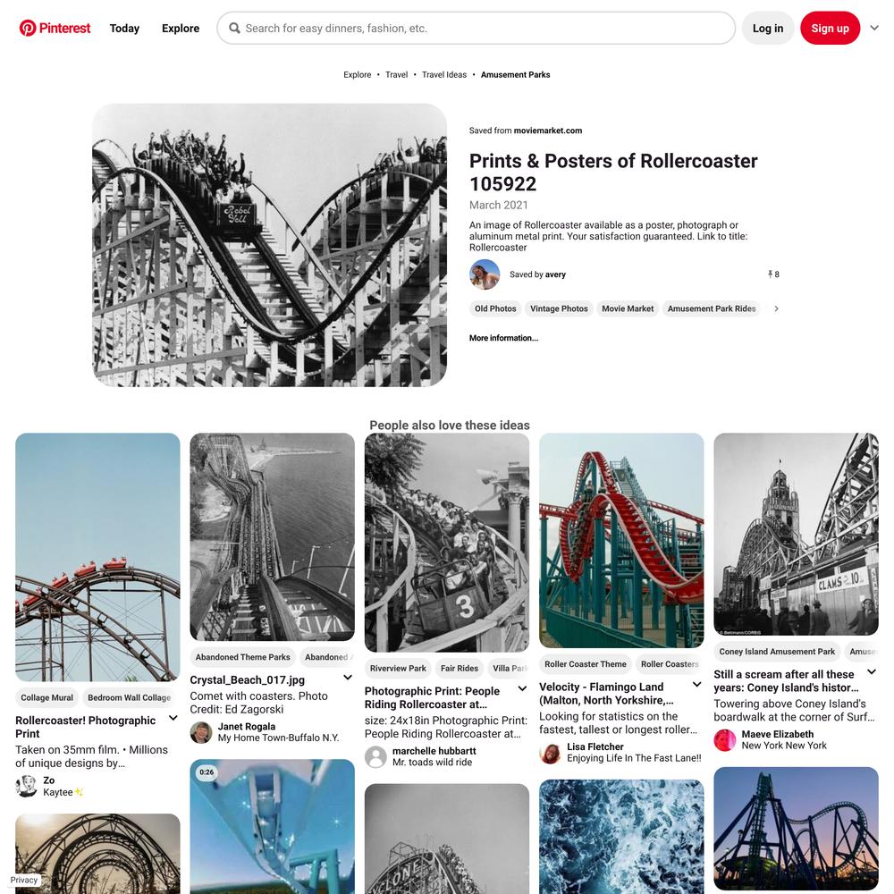Expand options for the Crystal_Beach_017.jpg pin
The width and height of the screenshot is (894, 894).
click(348, 678)
